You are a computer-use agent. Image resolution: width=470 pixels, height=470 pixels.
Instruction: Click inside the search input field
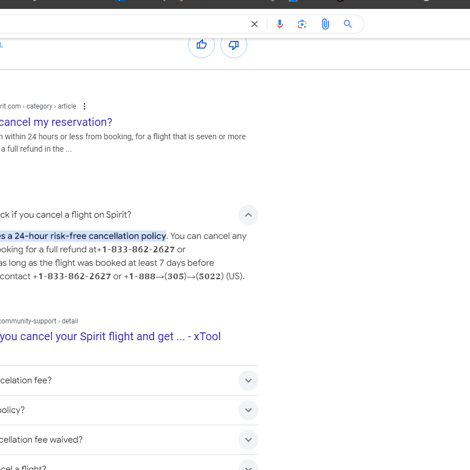click(123, 24)
